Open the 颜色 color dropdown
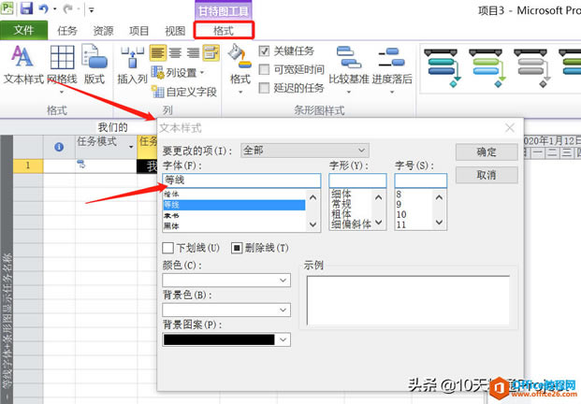 click(x=226, y=281)
